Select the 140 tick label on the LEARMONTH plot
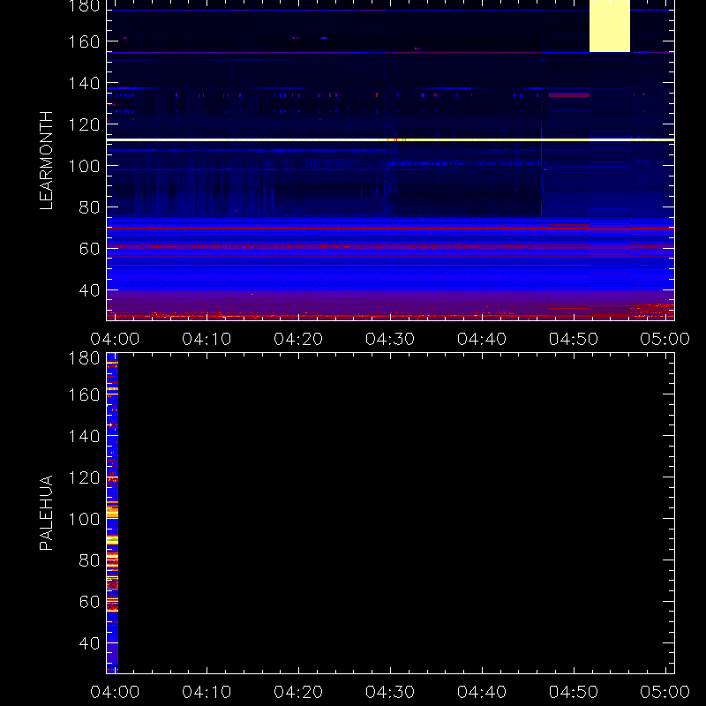The image size is (706, 706). coord(84,83)
